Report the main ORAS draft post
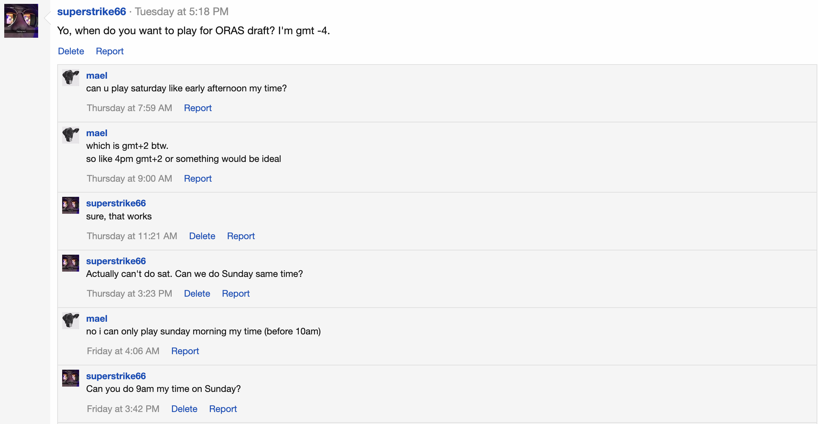Screen dimensions: 818x424 tap(109, 51)
